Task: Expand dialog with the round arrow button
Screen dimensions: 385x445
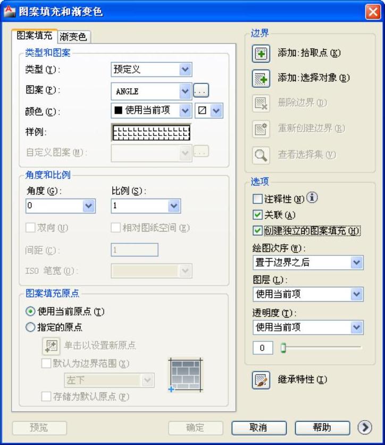Action: [x=365, y=427]
